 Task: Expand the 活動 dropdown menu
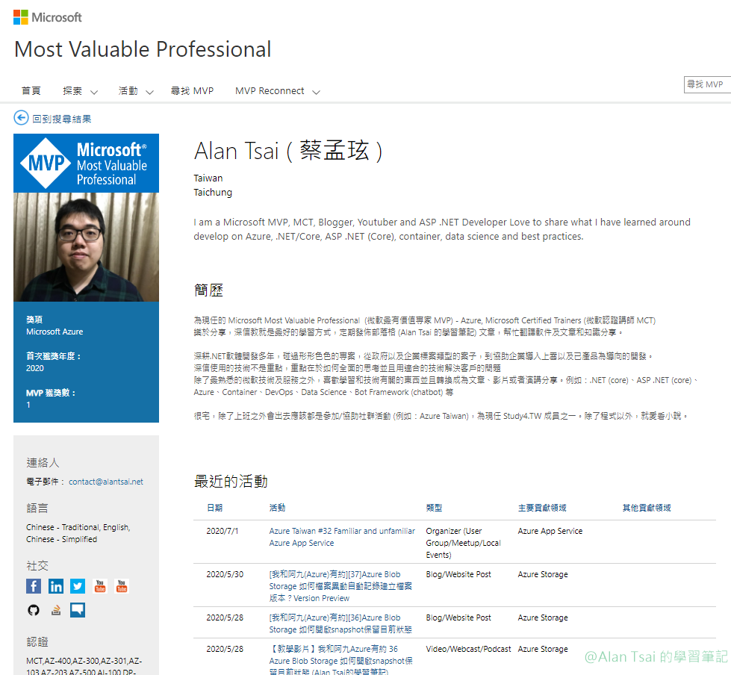click(136, 91)
